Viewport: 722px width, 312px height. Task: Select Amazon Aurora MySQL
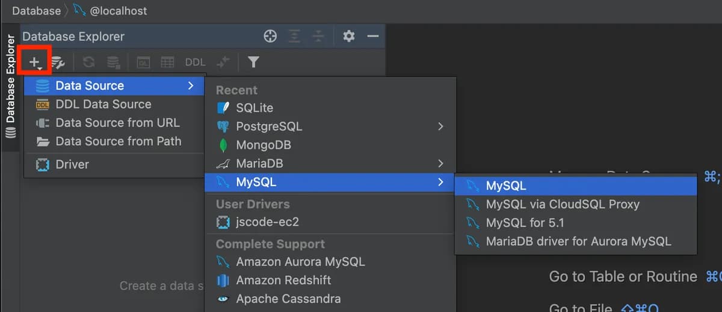(x=330, y=261)
